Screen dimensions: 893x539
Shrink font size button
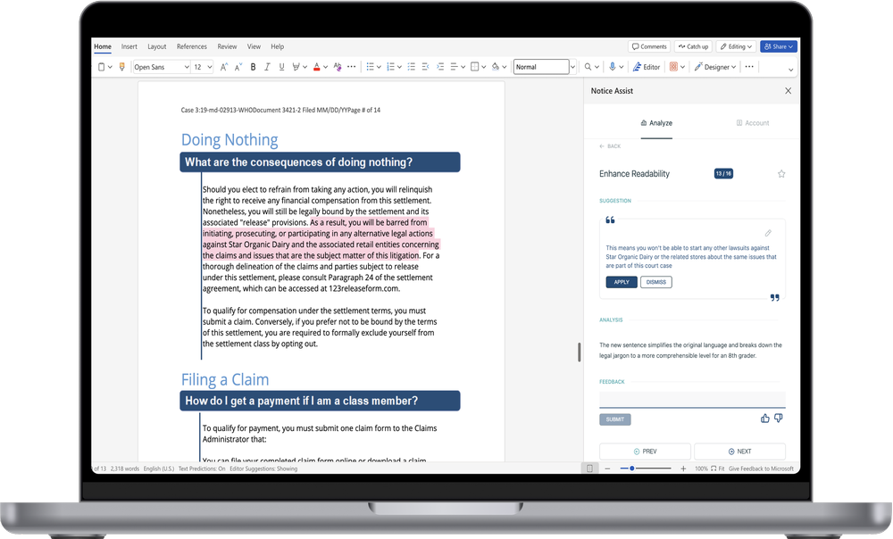(x=238, y=67)
